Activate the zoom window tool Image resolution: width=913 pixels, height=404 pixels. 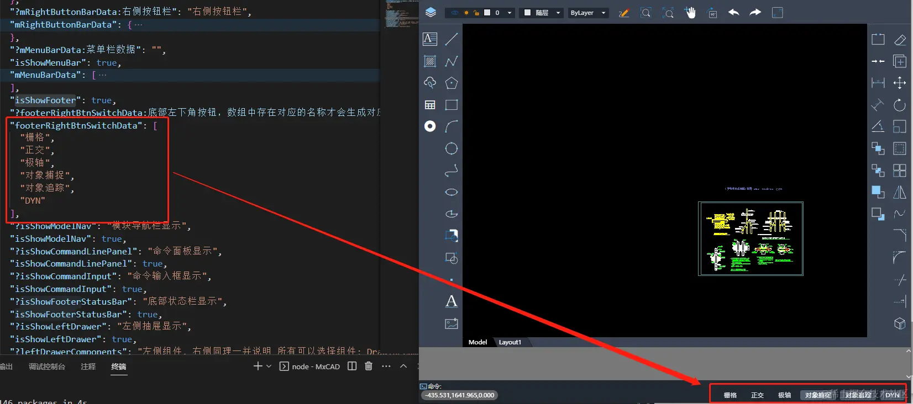coord(646,13)
